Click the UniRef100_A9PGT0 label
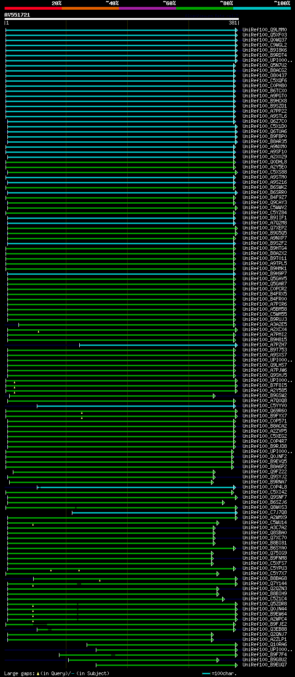The width and height of the screenshot is (295, 677). (265, 96)
